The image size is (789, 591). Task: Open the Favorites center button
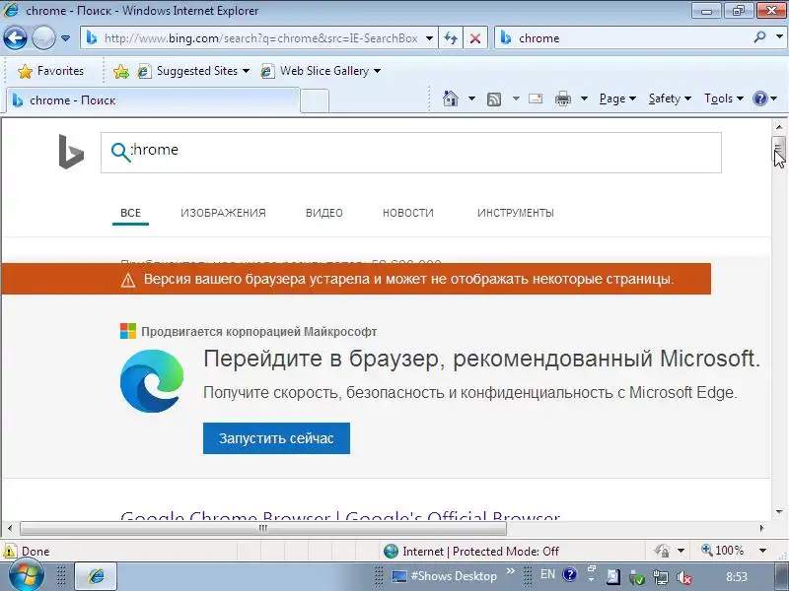50,71
